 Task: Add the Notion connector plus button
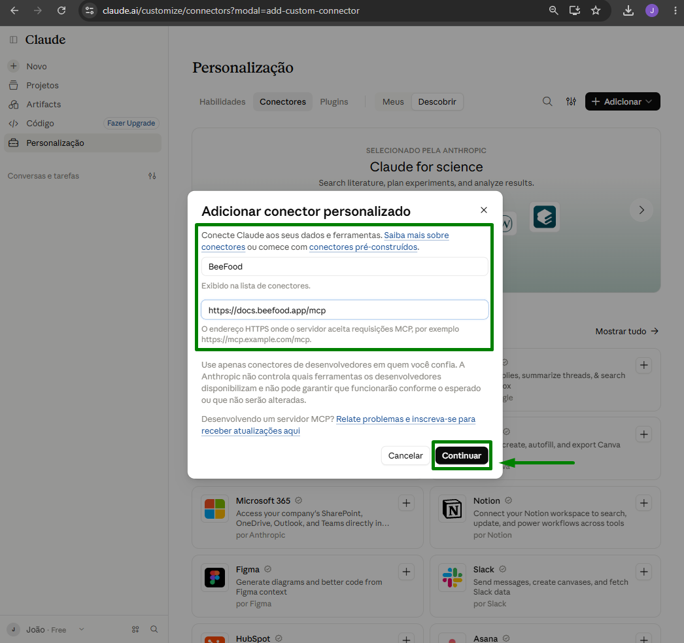pos(644,503)
